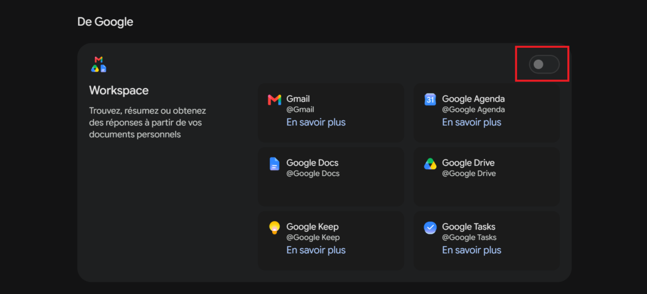Viewport: 647px width, 294px height.
Task: Click the Google Drive triangle icon
Action: click(430, 164)
